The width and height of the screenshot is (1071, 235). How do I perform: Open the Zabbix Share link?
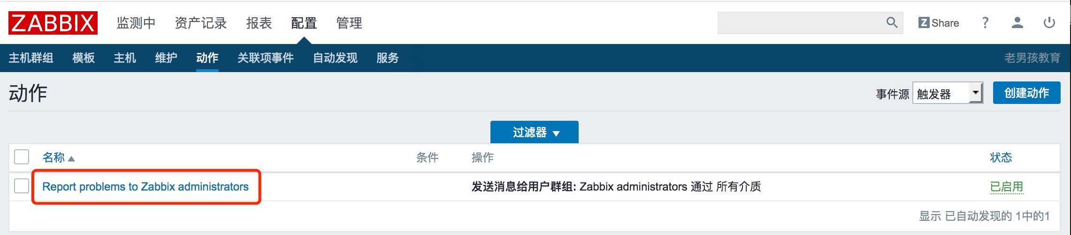coord(939,23)
